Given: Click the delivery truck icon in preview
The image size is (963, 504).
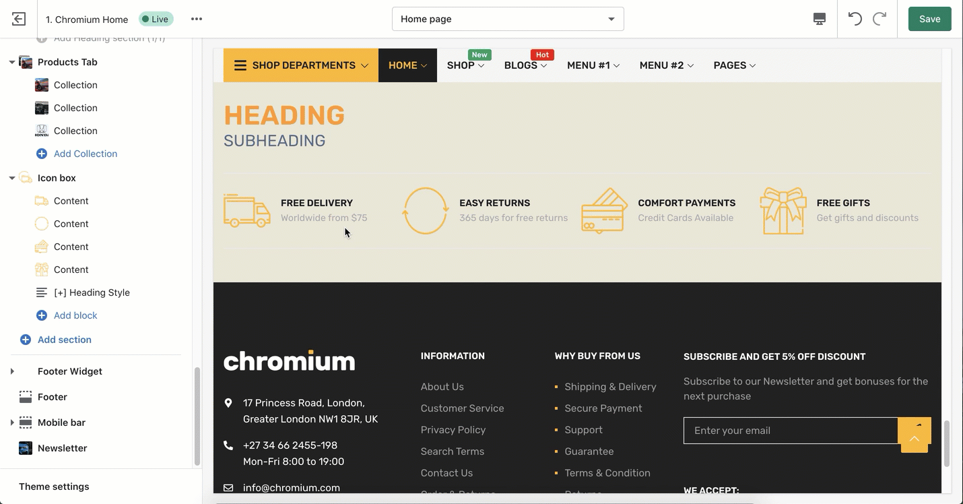Looking at the screenshot, I should point(247,211).
